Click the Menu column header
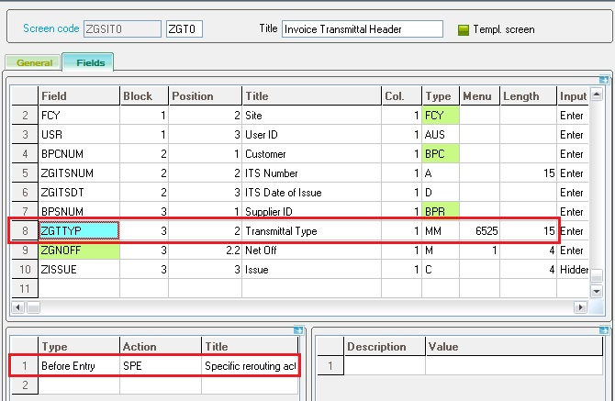615x401 pixels. click(x=480, y=96)
